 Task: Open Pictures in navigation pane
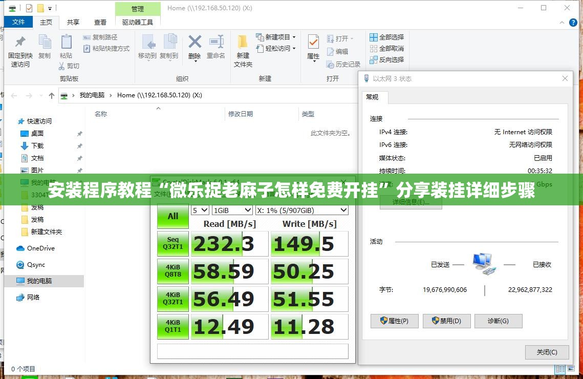[x=32, y=170]
